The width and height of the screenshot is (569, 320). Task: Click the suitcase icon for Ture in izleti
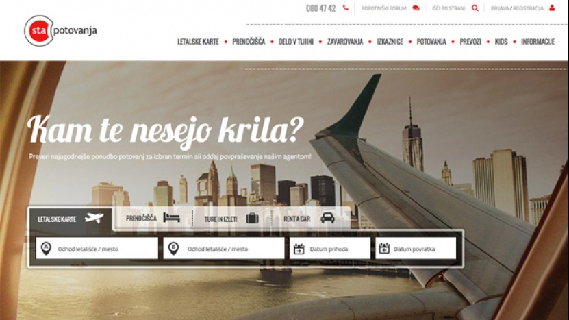(x=252, y=218)
